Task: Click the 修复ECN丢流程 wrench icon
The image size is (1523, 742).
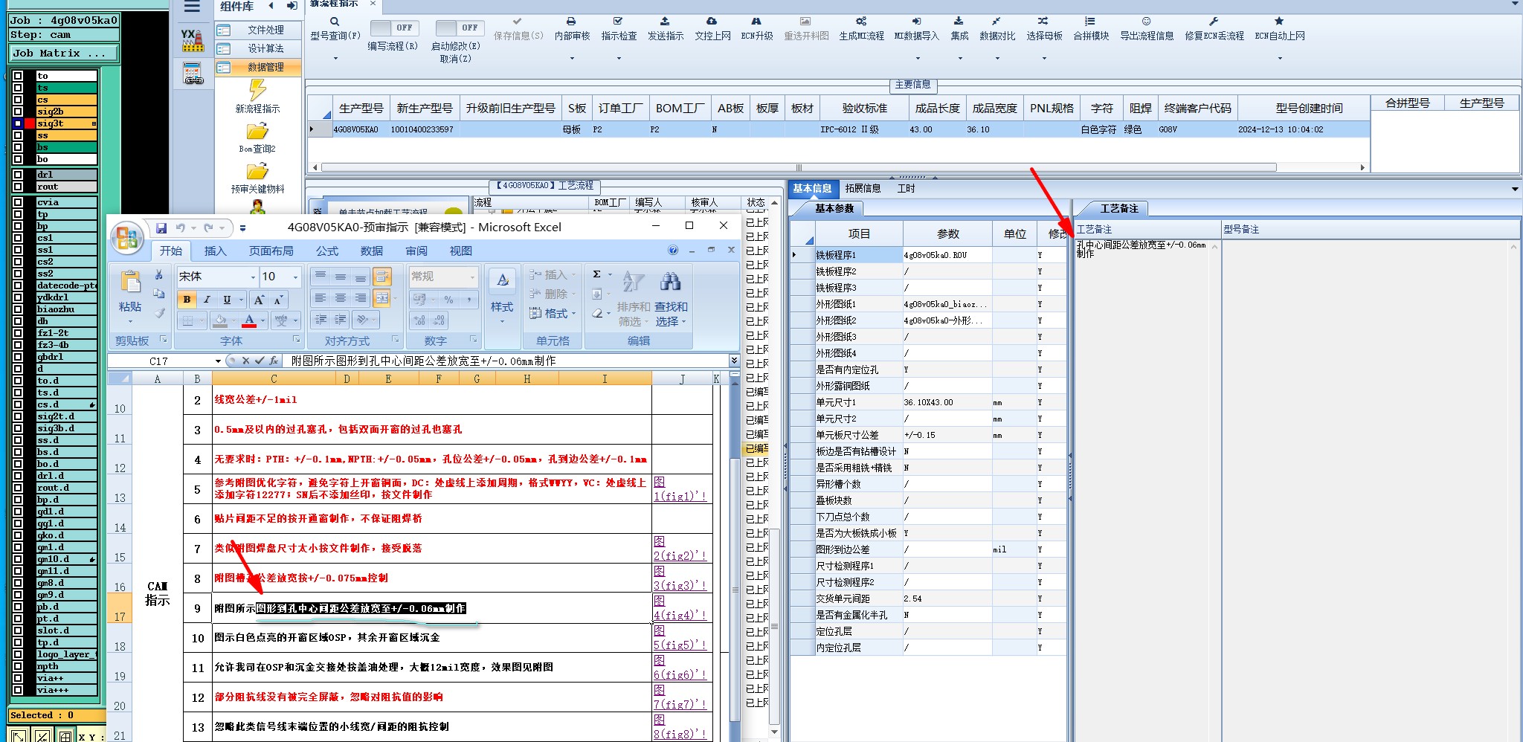Action: [x=1214, y=22]
